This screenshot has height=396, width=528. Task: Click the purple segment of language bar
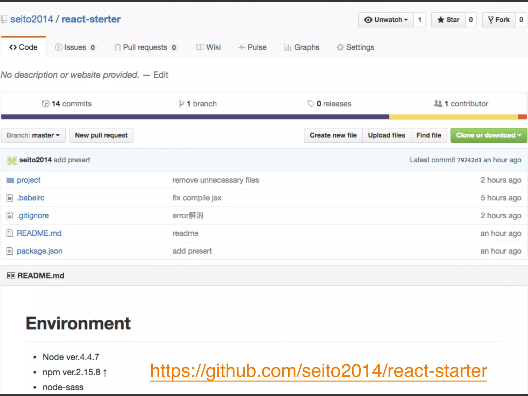tap(195, 117)
